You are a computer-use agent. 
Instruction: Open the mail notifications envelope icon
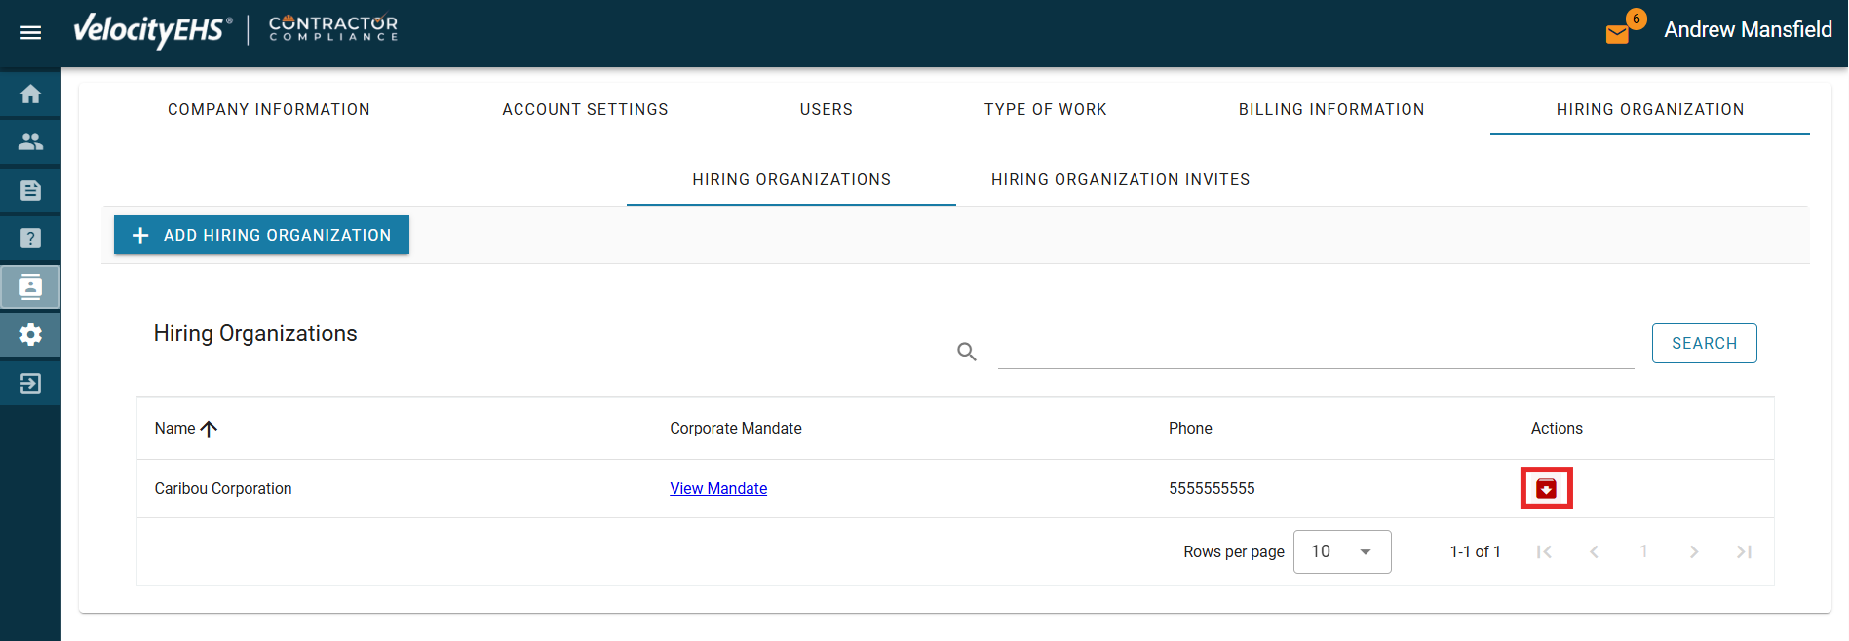coord(1618,34)
